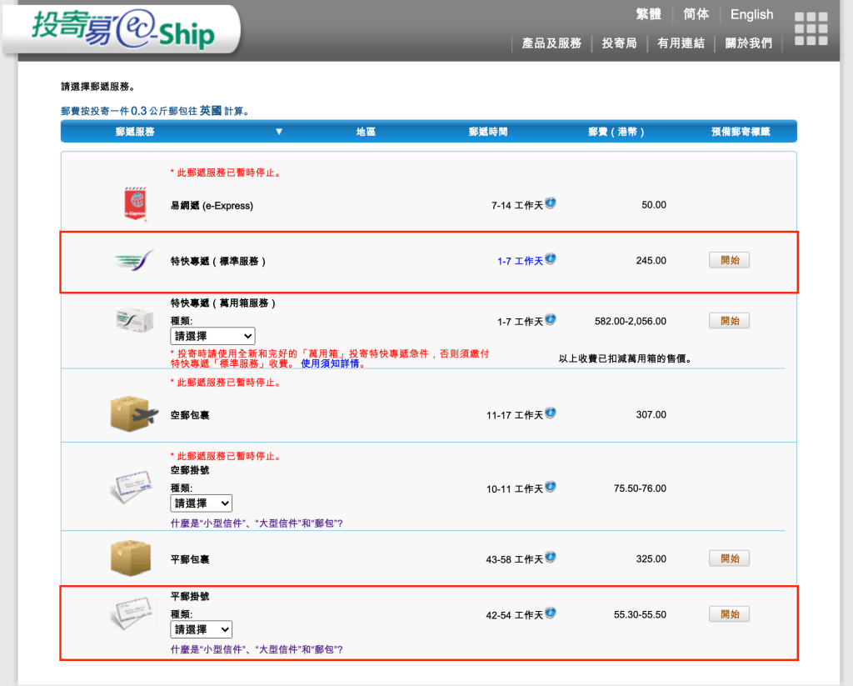Image resolution: width=853 pixels, height=686 pixels.
Task: Open 種類 dropdown under 空郵掛號
Action: point(201,503)
